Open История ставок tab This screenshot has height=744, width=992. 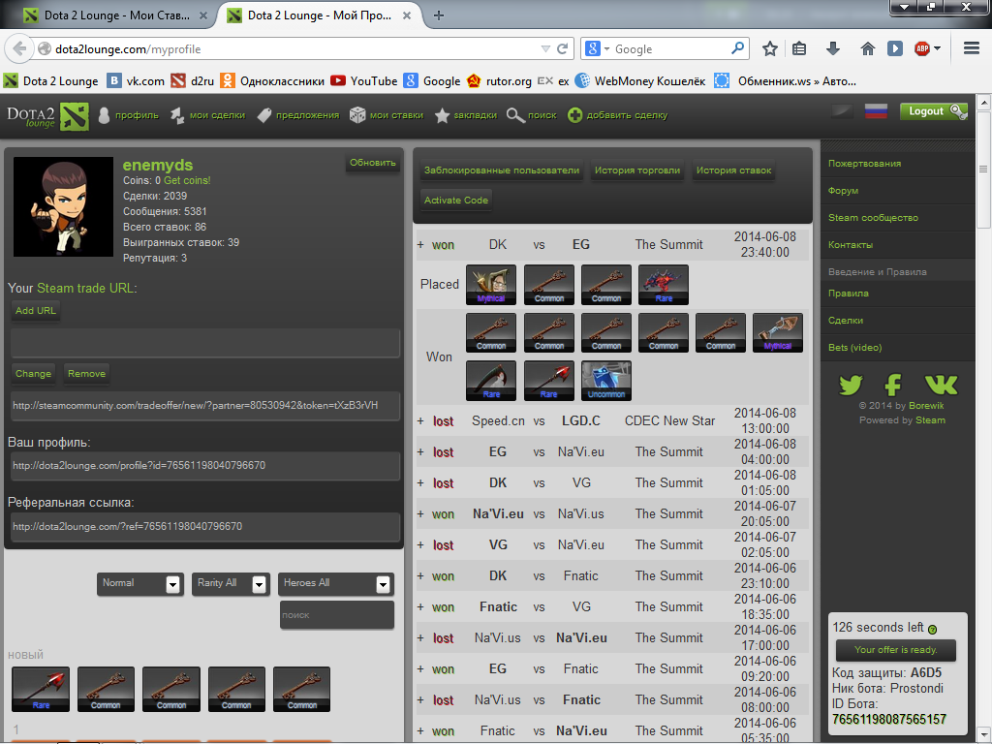point(734,170)
